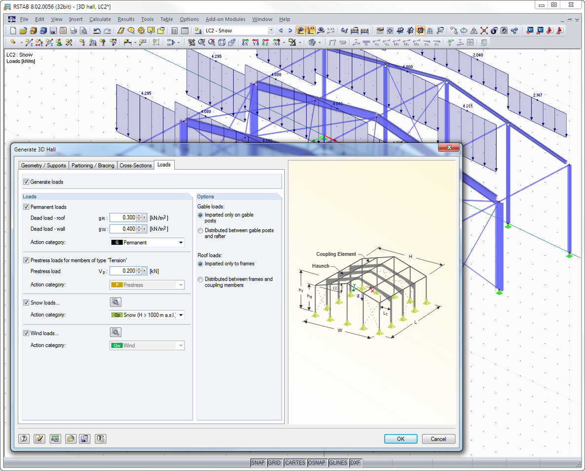Cancel the Generate 3D Hall dialog
The height and width of the screenshot is (471, 585).
click(438, 438)
